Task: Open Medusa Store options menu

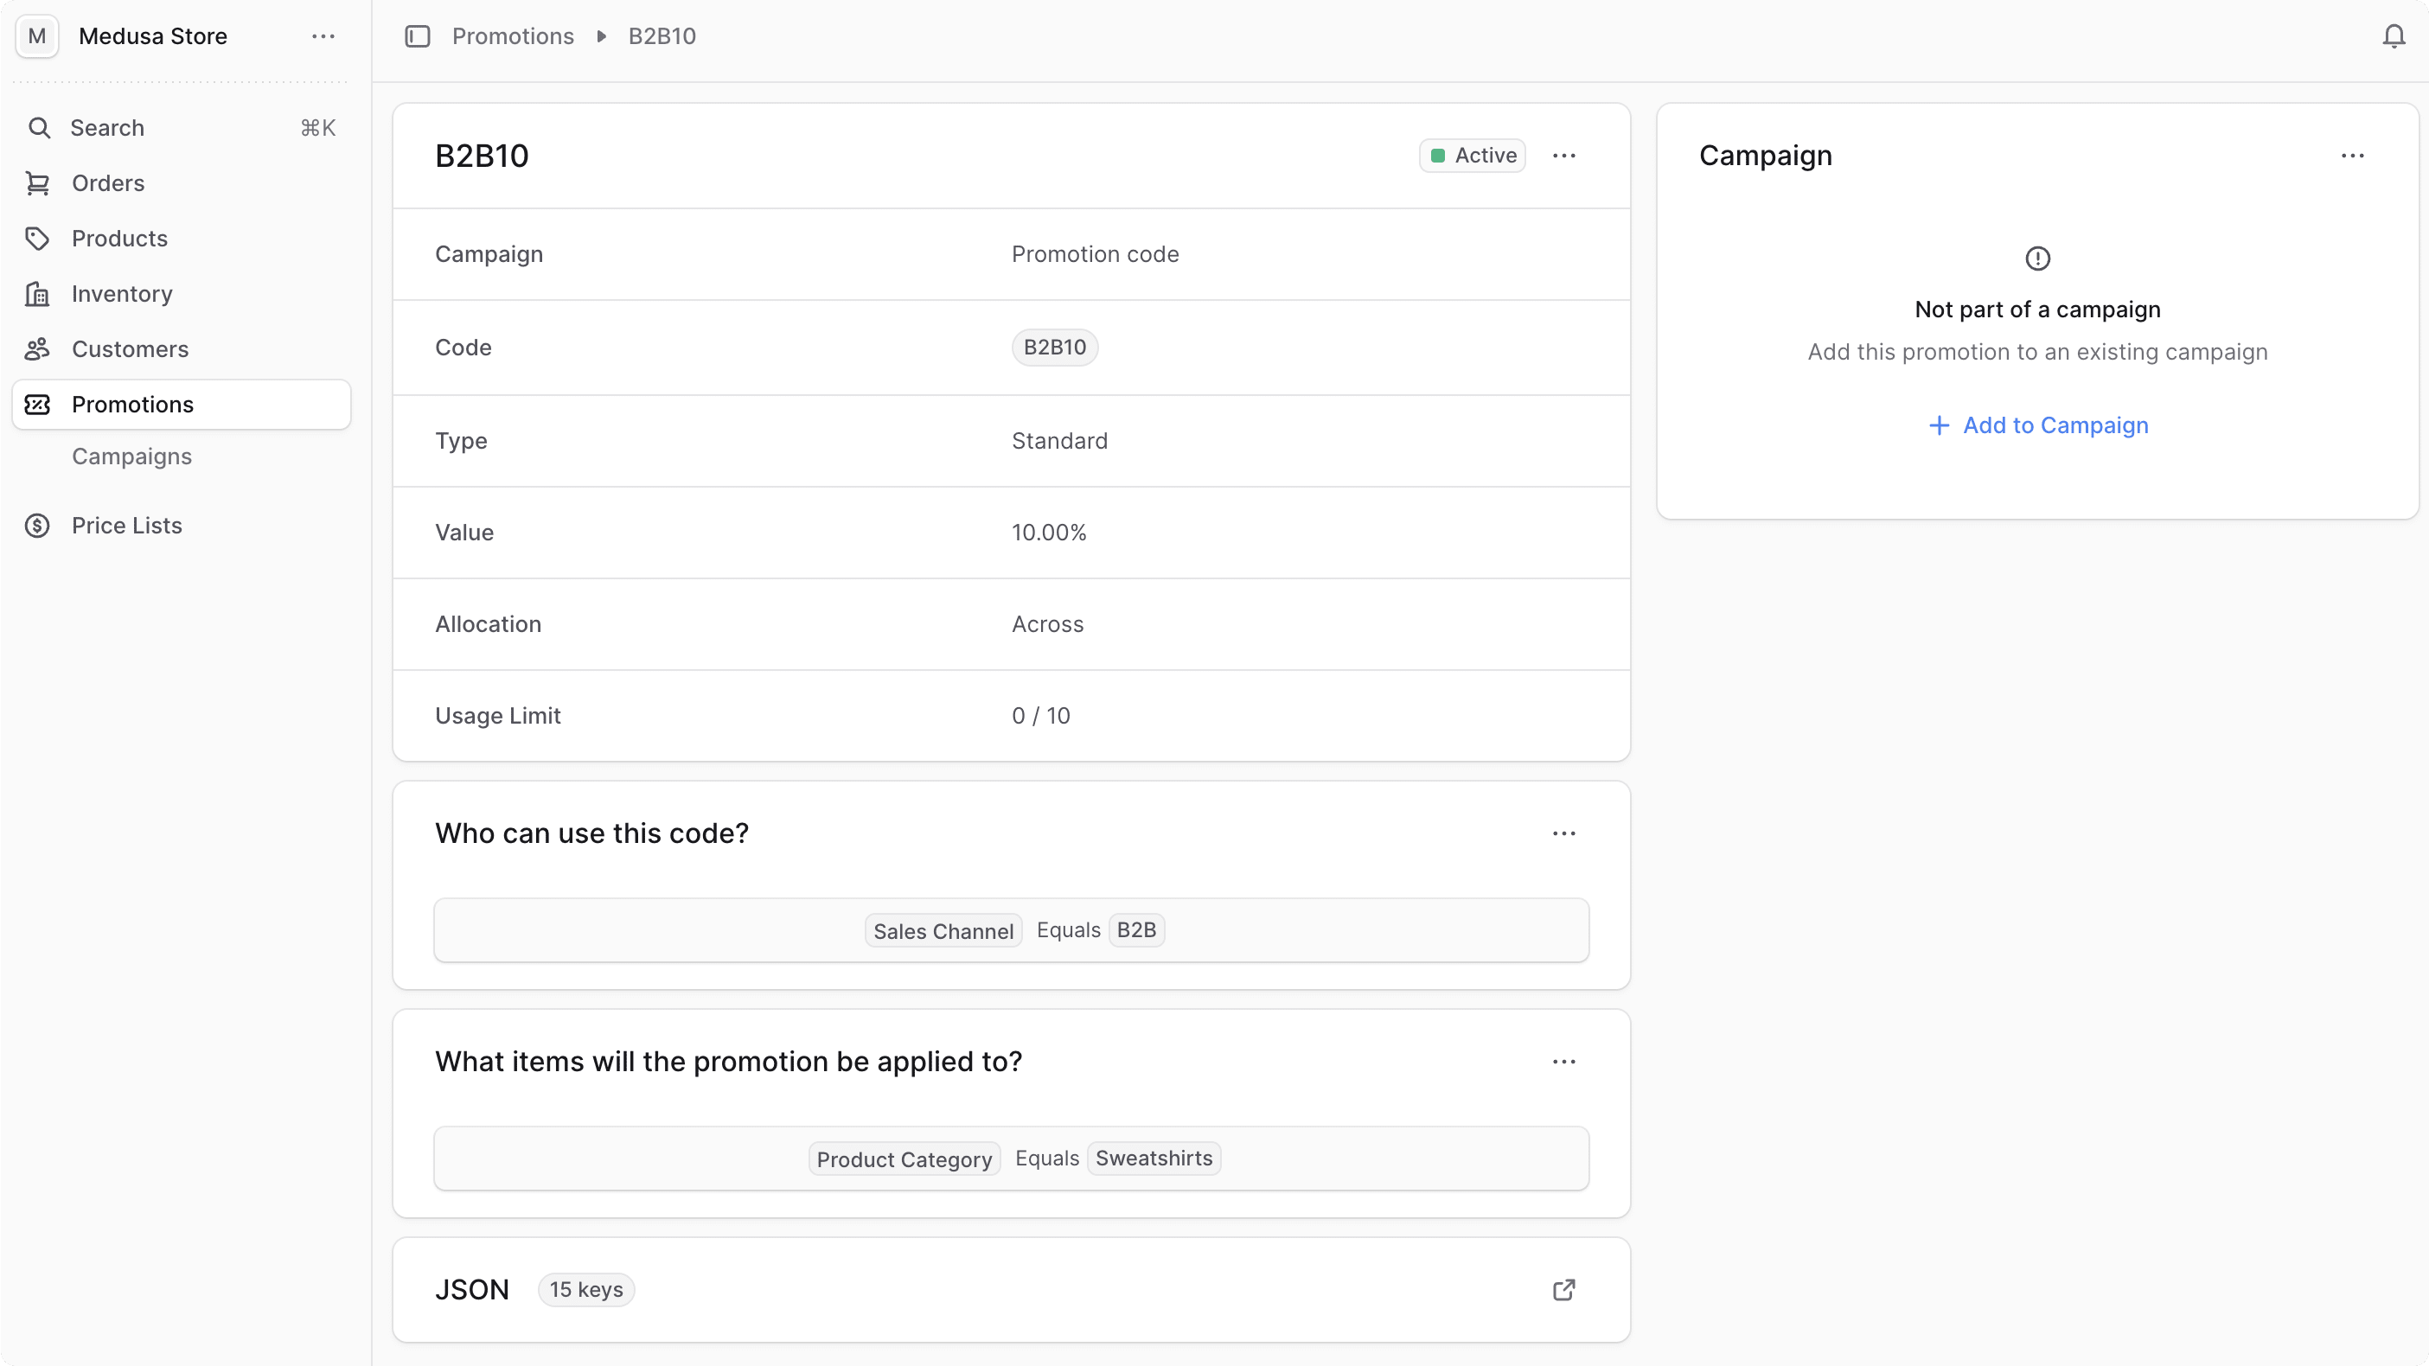Action: pos(323,35)
